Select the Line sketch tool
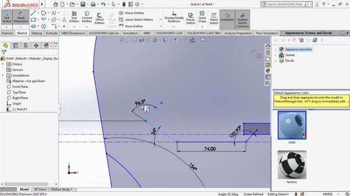 (33, 13)
